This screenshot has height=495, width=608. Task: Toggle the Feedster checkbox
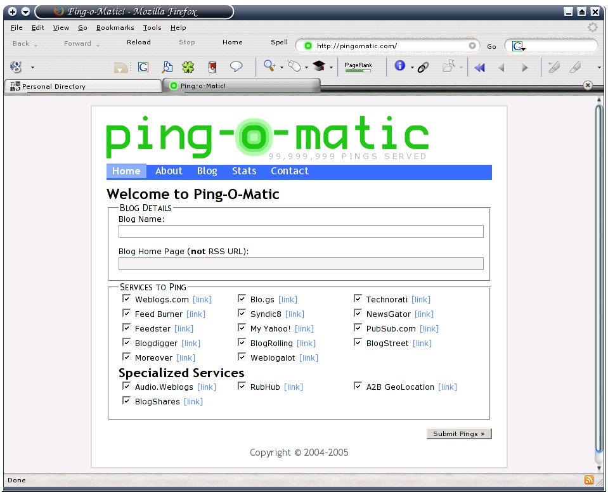(126, 328)
